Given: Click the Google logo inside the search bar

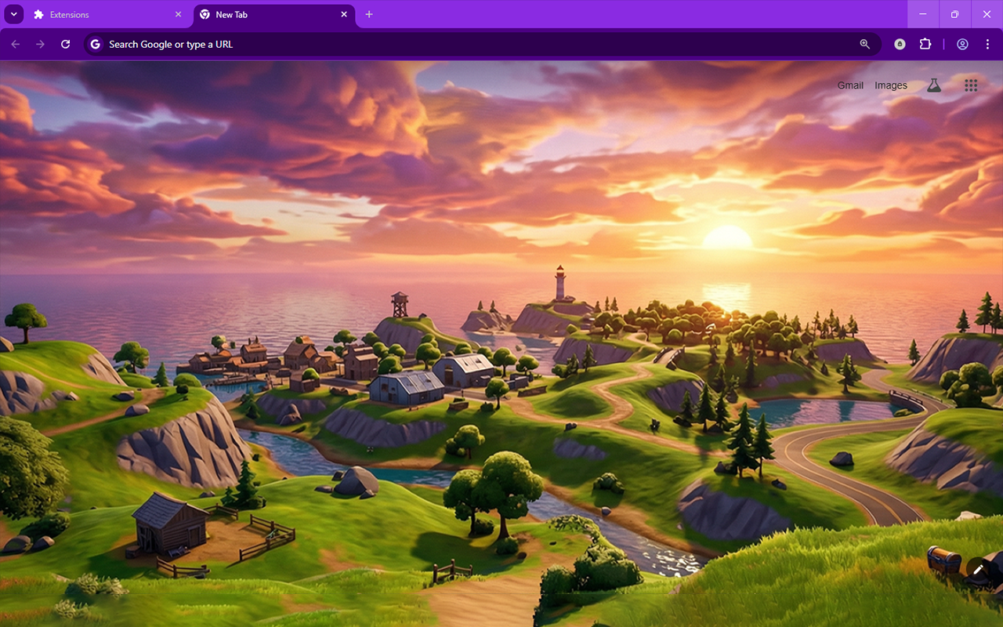Looking at the screenshot, I should [x=94, y=44].
